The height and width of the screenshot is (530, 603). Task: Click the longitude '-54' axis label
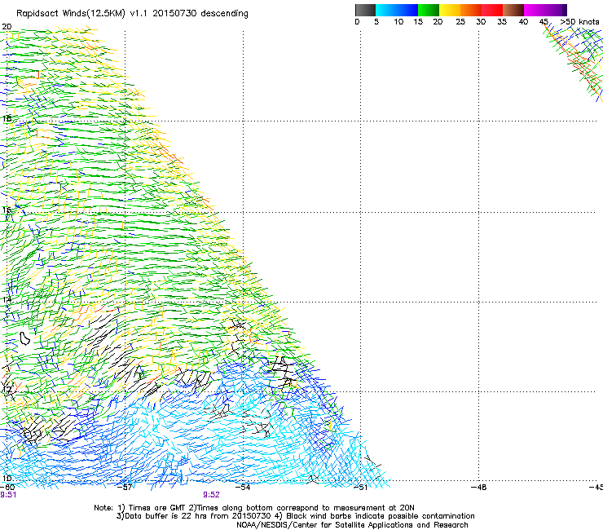(243, 487)
